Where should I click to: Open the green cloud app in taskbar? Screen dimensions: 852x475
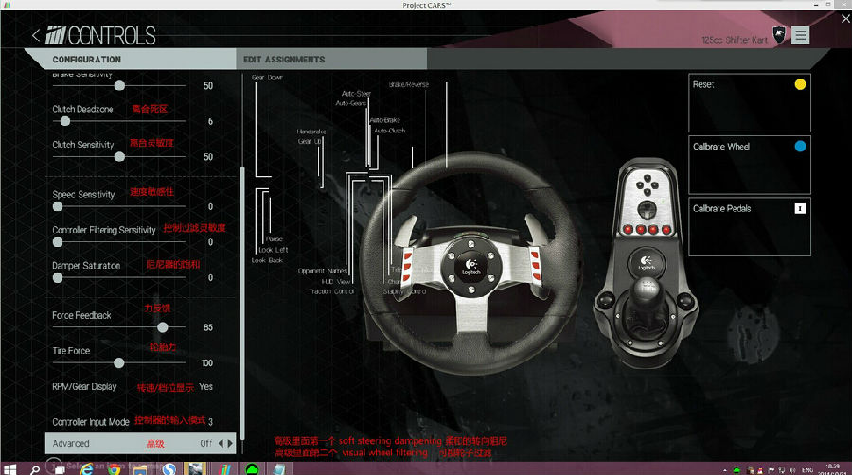(252, 469)
